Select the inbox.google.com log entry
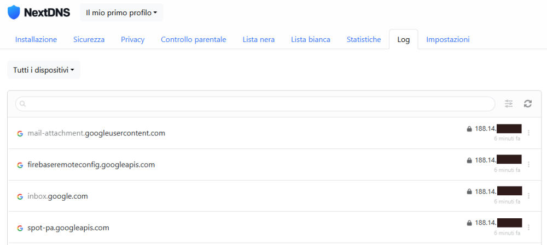The width and height of the screenshot is (547, 245). click(274, 196)
